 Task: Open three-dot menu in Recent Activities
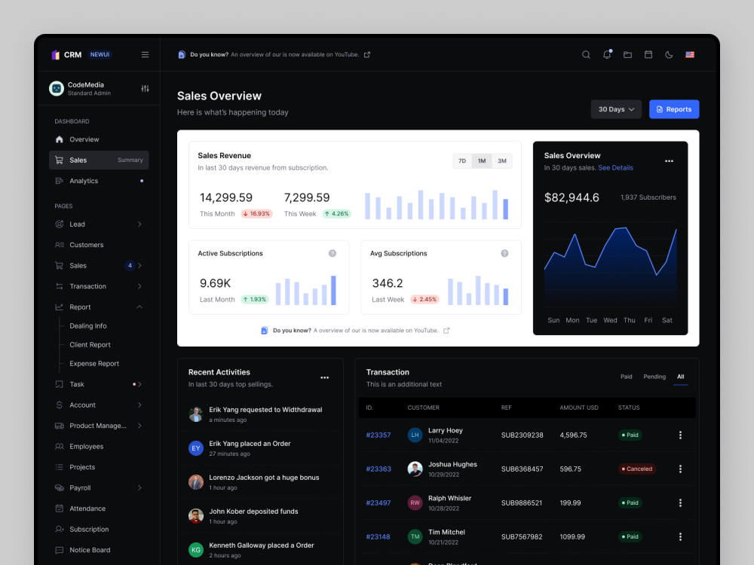tap(324, 377)
